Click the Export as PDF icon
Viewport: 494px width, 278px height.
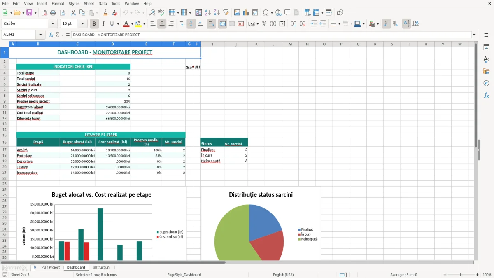(x=44, y=13)
